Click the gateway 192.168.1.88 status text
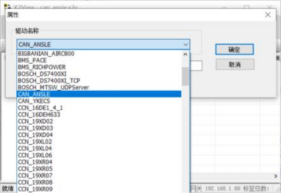Image resolution: width=281 pixels, height=193 pixels. [x=215, y=189]
